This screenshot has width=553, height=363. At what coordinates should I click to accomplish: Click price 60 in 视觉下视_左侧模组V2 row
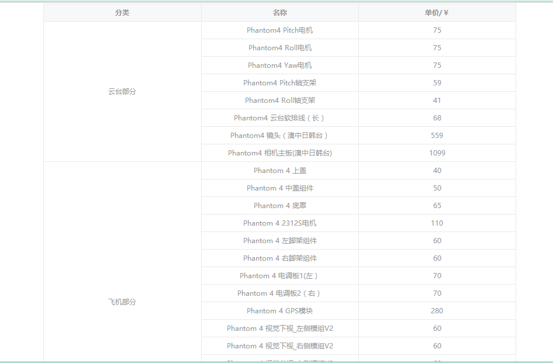tap(437, 329)
